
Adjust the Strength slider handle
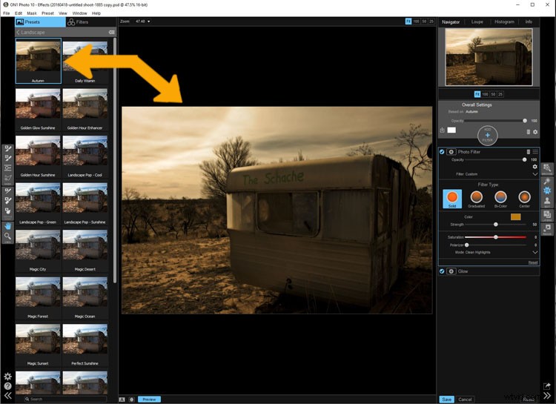pos(496,225)
